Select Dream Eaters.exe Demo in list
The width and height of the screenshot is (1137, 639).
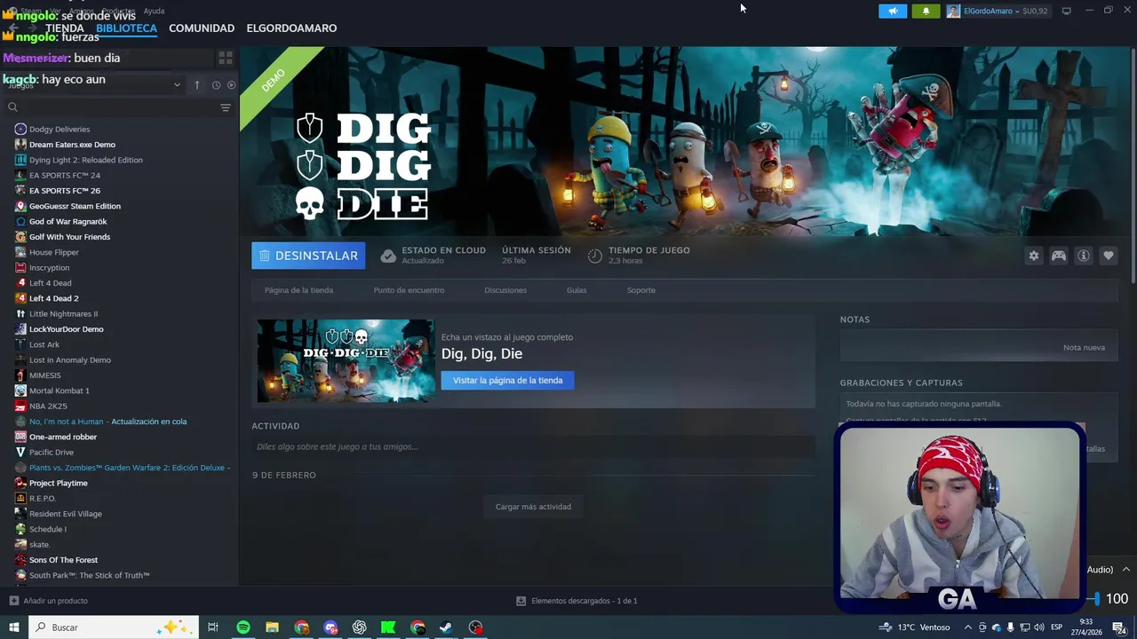click(72, 145)
